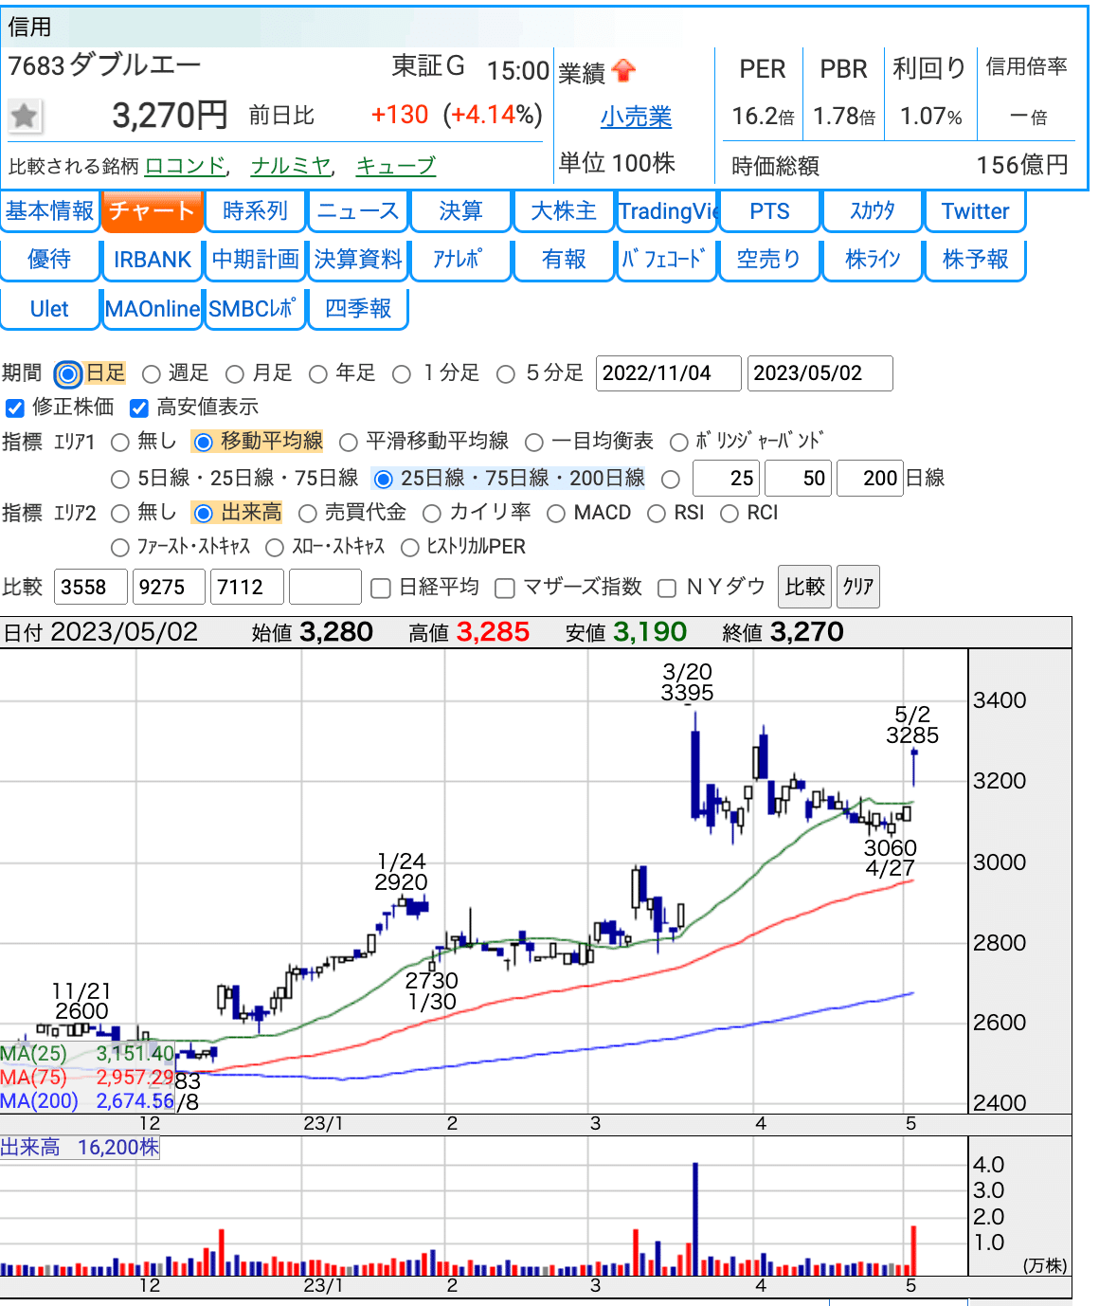1099x1306 pixels.
Task: Follow the 小売業 sector link
Action: click(x=636, y=117)
